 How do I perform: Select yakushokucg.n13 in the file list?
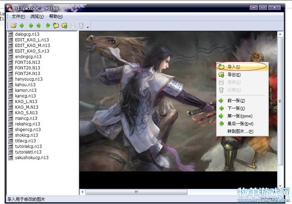[x=32, y=158]
